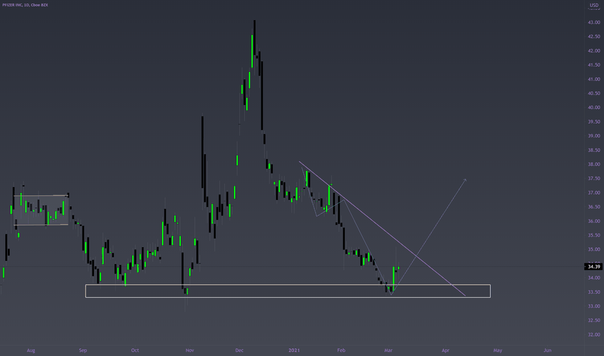Click the 36.50 price axis label
The height and width of the screenshot is (356, 604).
click(594, 207)
